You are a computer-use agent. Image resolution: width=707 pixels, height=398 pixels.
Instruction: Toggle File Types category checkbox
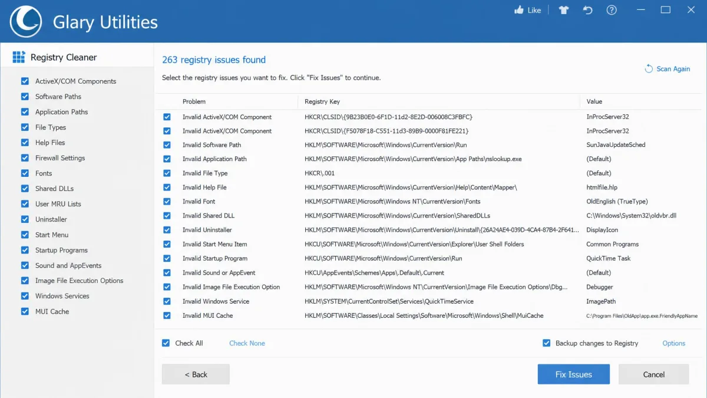tap(25, 127)
